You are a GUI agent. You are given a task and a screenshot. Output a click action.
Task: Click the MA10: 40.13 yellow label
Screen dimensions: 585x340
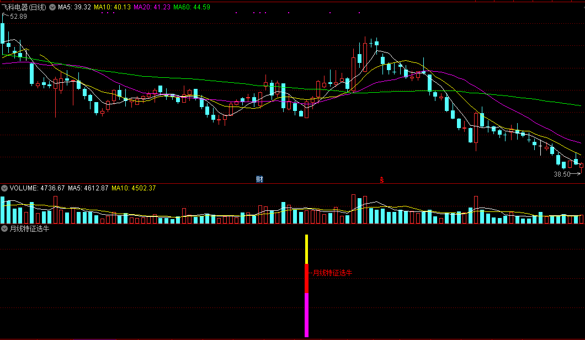click(x=112, y=7)
